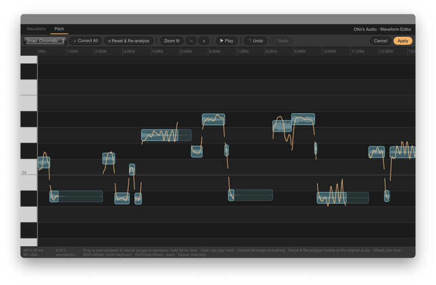Select the narrow note blob near 3.4s

(x=132, y=169)
